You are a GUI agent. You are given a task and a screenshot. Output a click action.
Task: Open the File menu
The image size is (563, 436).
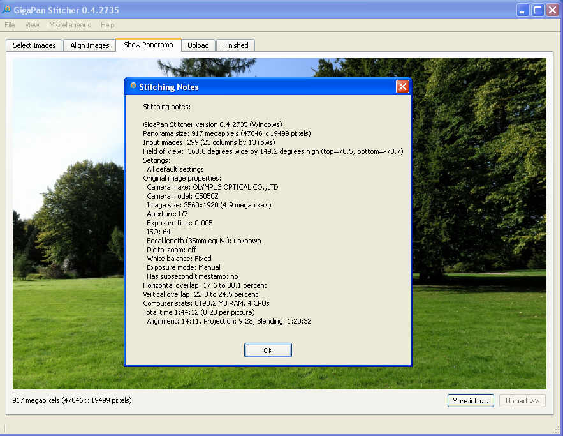(10, 25)
